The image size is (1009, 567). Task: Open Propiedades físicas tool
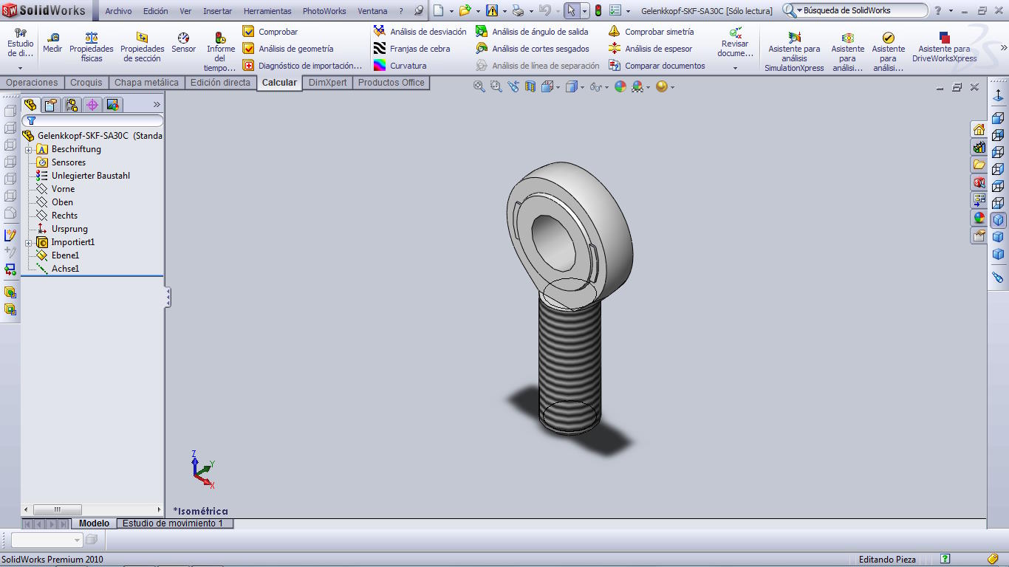point(92,47)
